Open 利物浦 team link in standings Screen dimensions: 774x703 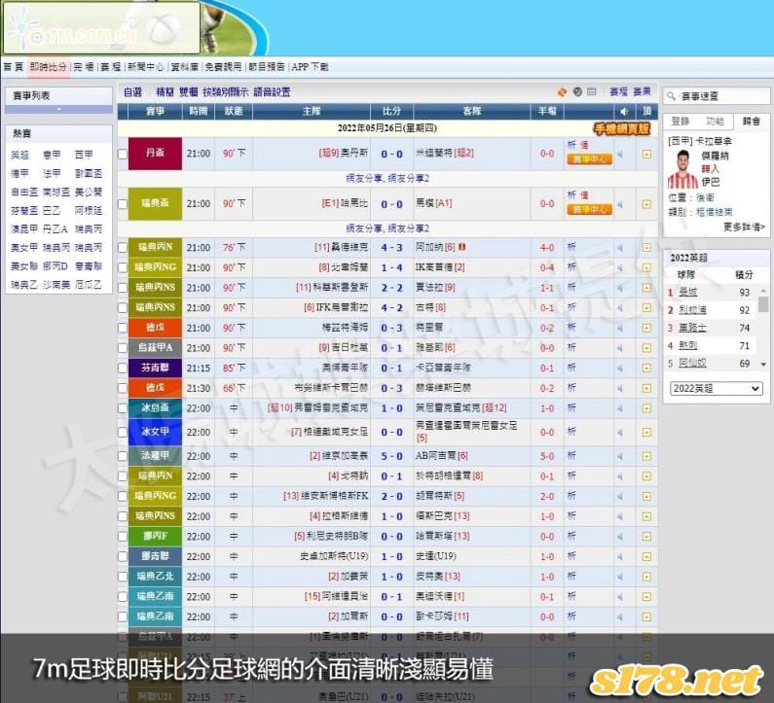692,310
